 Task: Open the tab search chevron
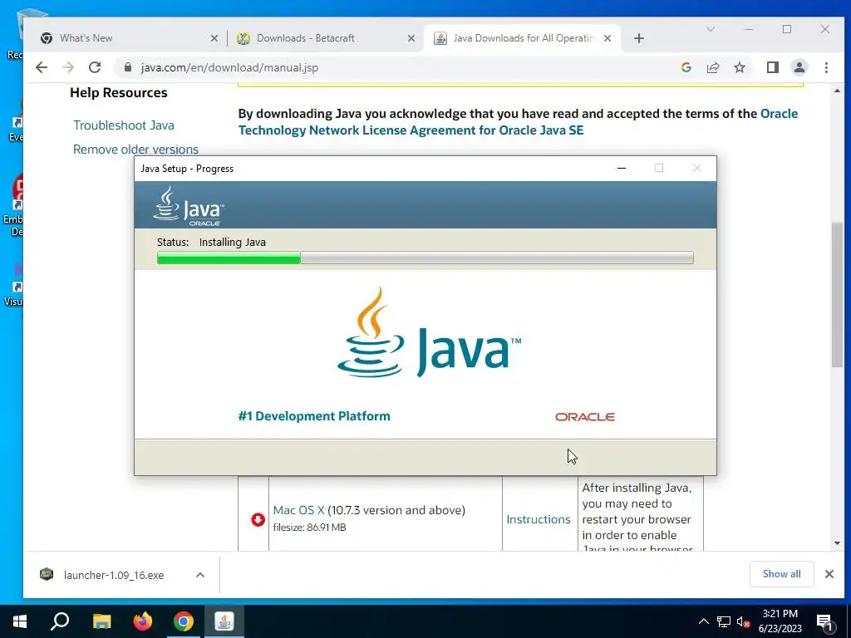(711, 29)
